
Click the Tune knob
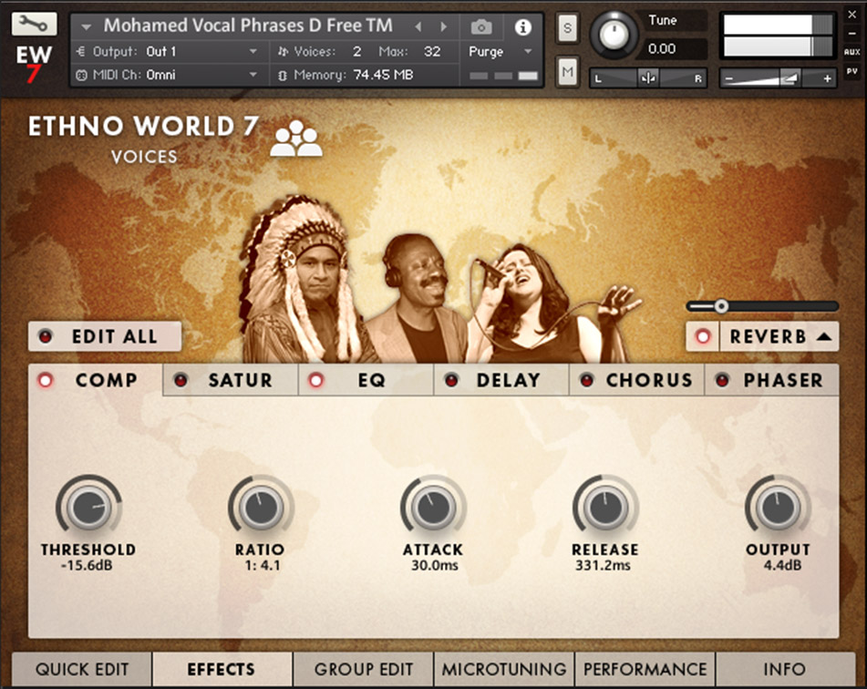[x=613, y=35]
